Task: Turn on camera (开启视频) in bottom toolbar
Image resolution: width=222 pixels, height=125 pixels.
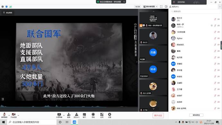Action: (13, 115)
